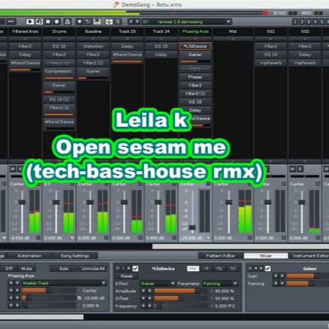
Task: Select the Delay device on Track 23
Action: pos(127,46)
